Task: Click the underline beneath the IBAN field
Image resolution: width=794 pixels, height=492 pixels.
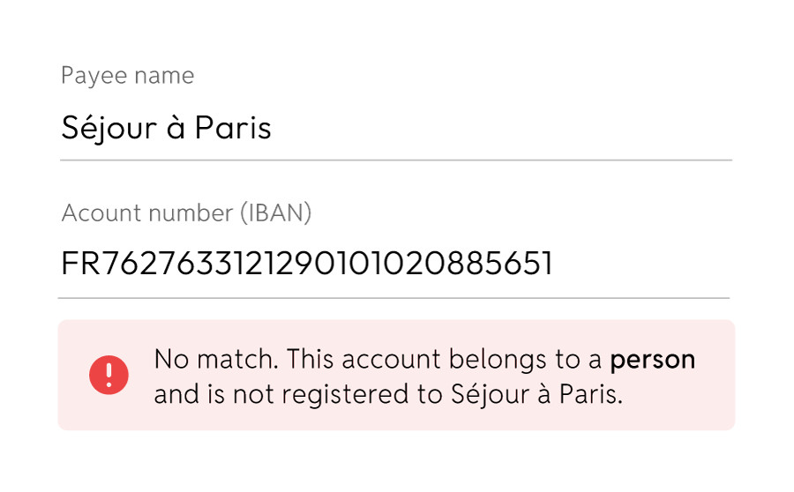Action: tap(393, 298)
